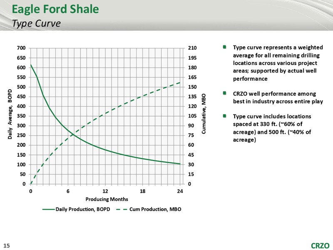Click left axis value 300
The height and width of the screenshot is (250, 333).
click(x=21, y=126)
